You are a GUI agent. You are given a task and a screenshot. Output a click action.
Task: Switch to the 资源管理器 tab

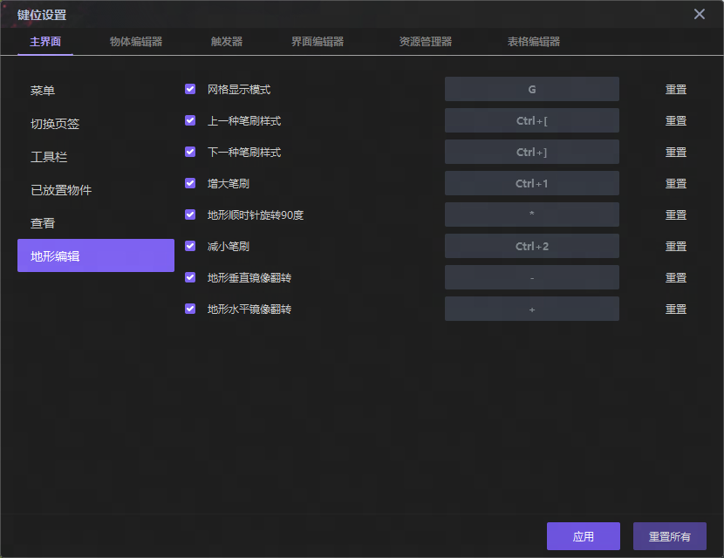425,42
